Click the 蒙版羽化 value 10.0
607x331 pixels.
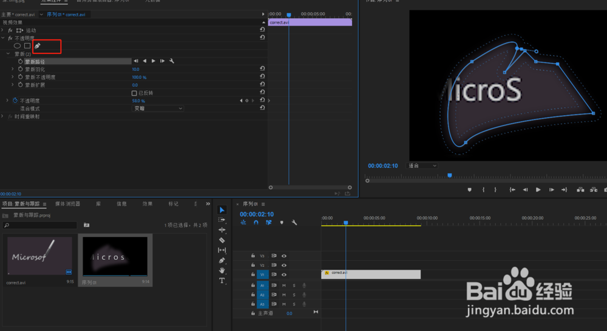click(135, 69)
